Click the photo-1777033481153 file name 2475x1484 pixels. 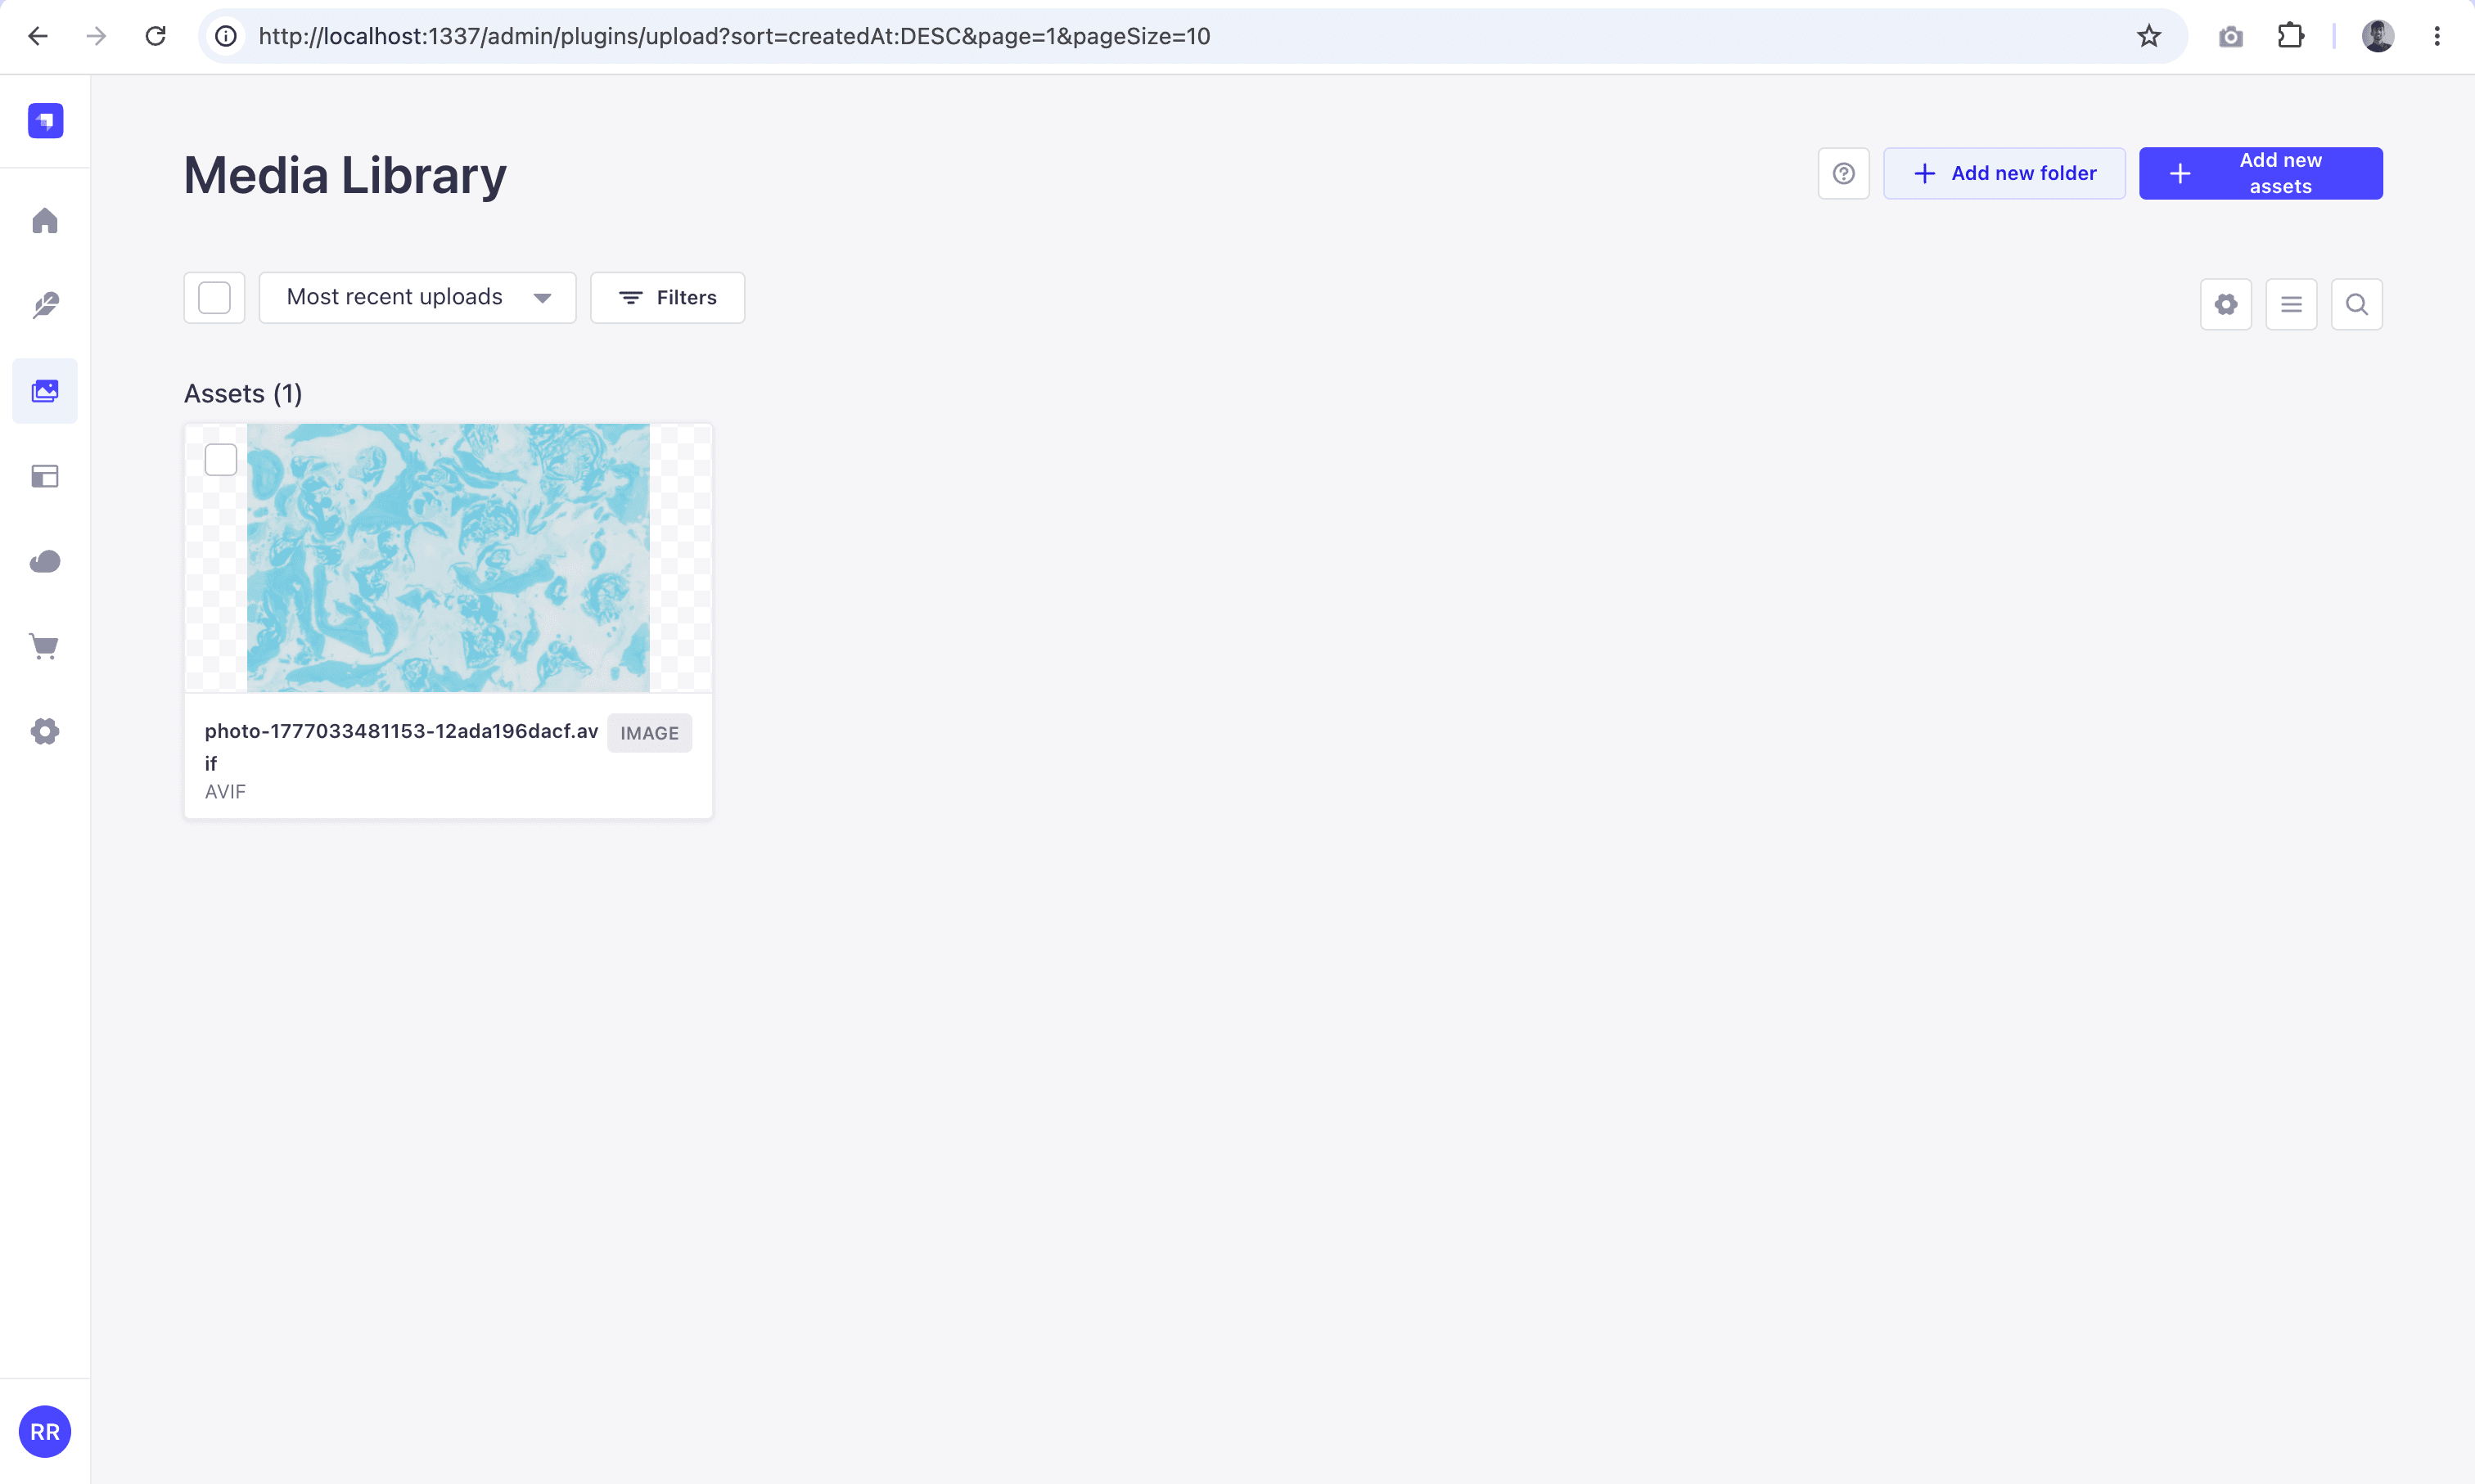coord(401,747)
